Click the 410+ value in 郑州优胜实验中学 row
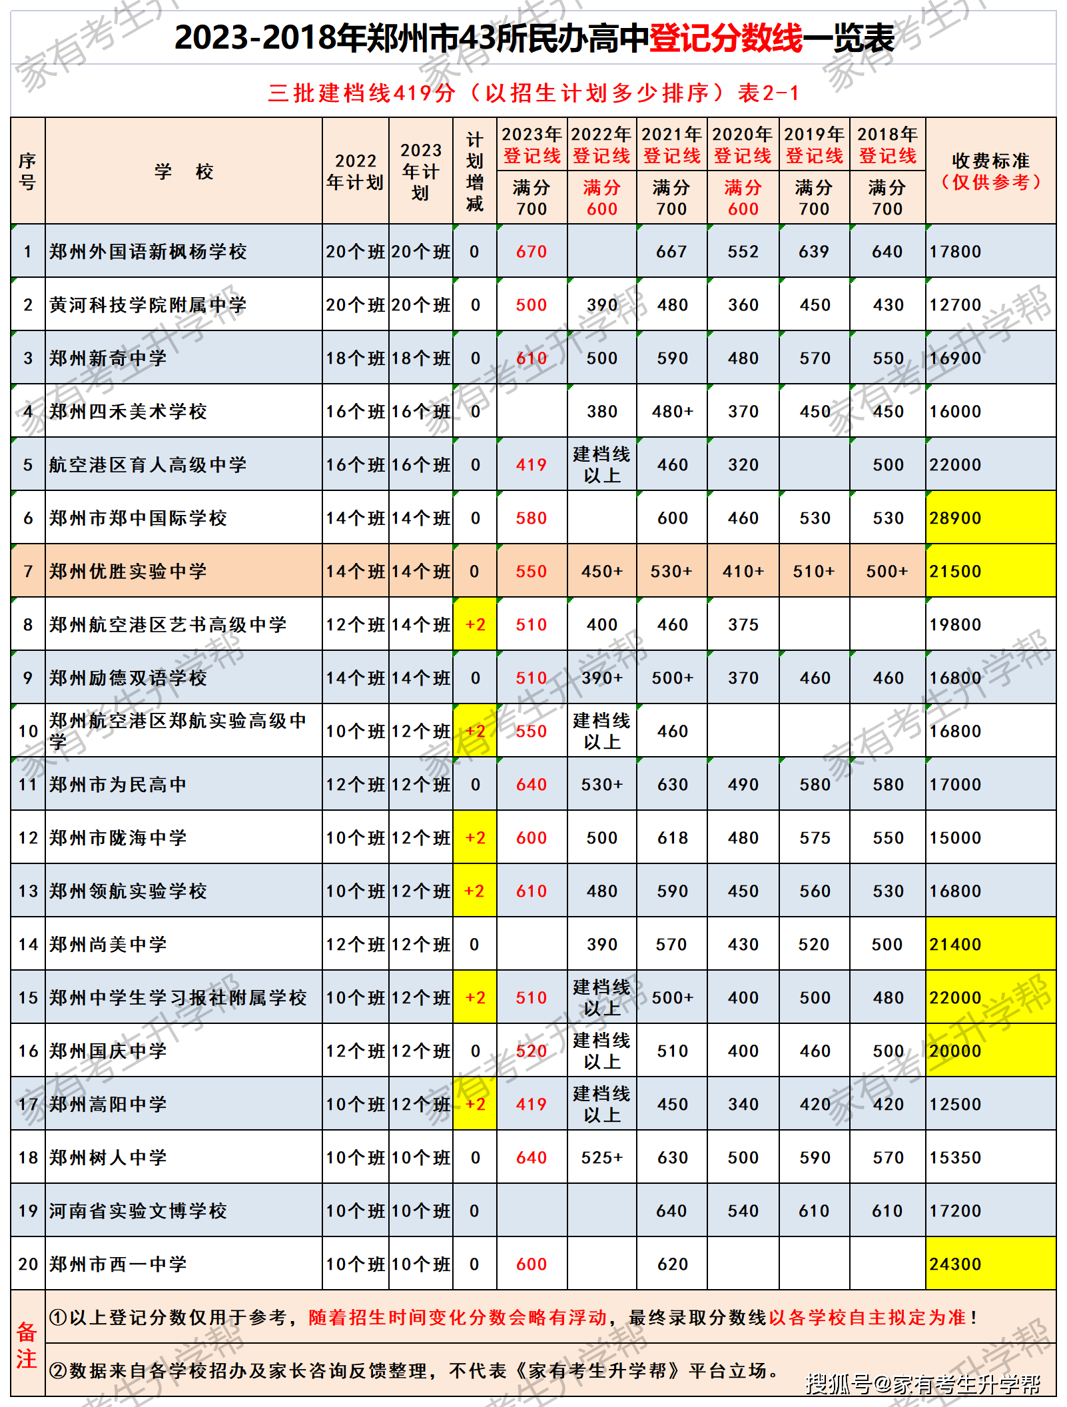This screenshot has height=1407, width=1067. pyautogui.click(x=743, y=572)
